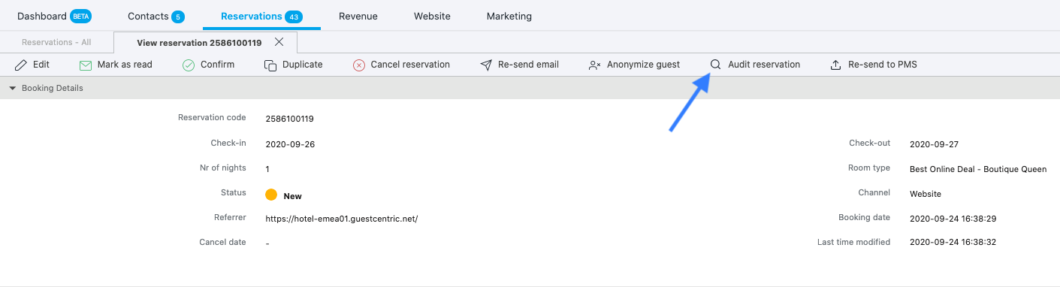Image resolution: width=1060 pixels, height=287 pixels.
Task: Close the View reservation 2586100119 tab
Action: pos(279,42)
